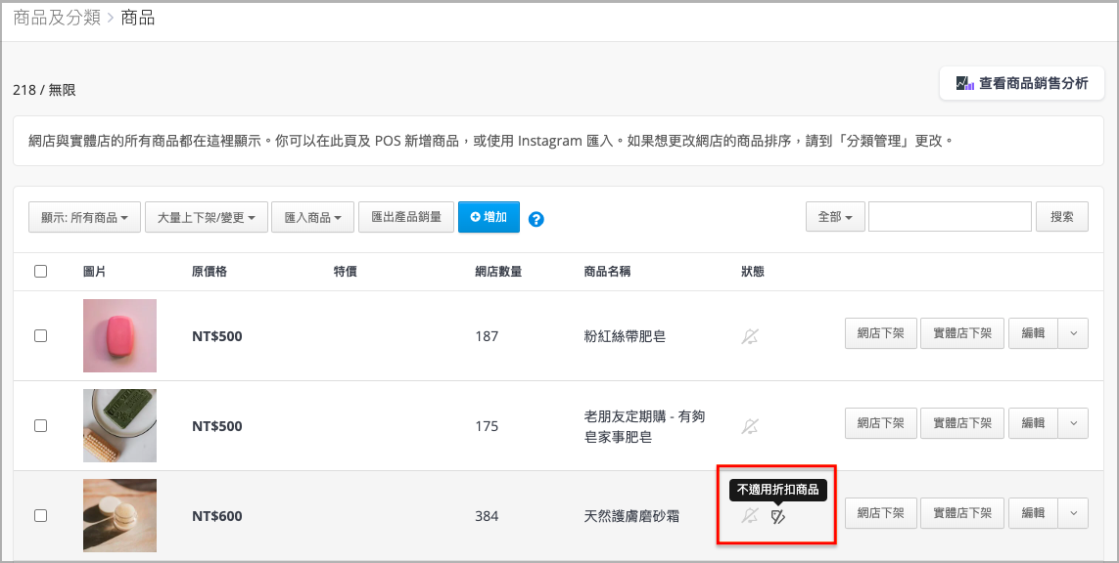Click the 匯出產品銷量 button

point(406,217)
